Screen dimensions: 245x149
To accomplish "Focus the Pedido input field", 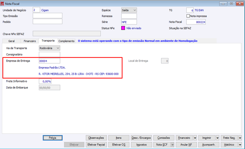I will pos(47,21).
